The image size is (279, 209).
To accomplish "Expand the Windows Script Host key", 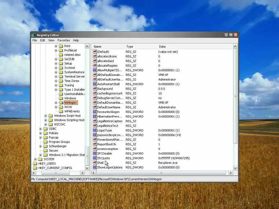I will pos(46,116).
